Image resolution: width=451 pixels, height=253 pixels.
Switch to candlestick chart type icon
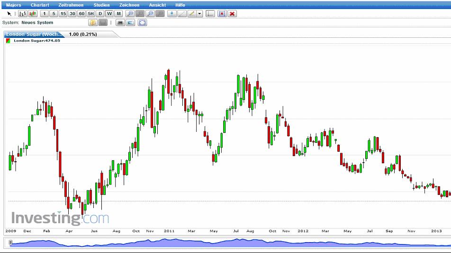[33, 14]
